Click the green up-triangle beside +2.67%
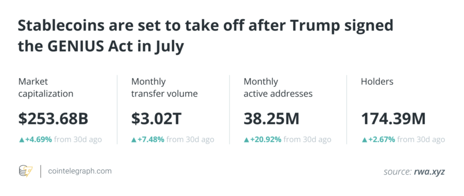Screen dimensions: 464x196 click(364, 140)
